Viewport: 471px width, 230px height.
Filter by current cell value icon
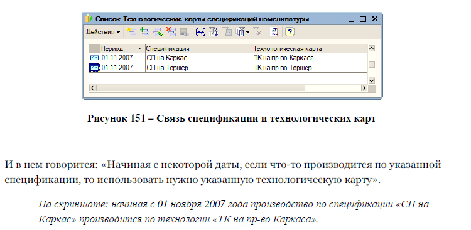click(x=227, y=32)
